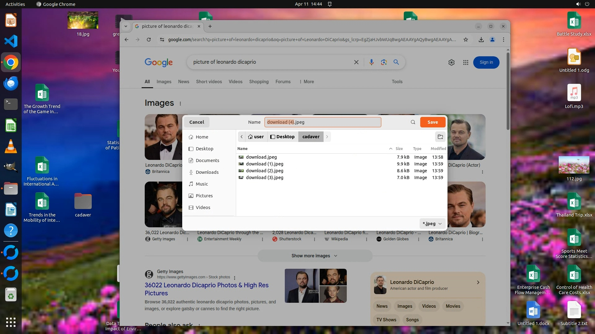This screenshot has height=334, width=595.
Task: Select the Desktop path breadcrumb
Action: coord(282,137)
